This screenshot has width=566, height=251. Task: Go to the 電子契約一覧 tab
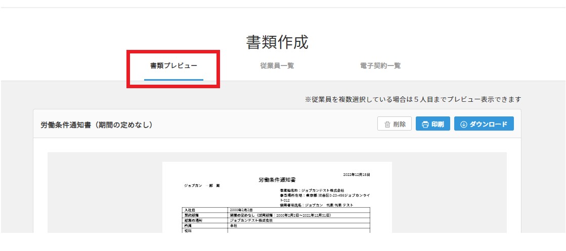(380, 66)
